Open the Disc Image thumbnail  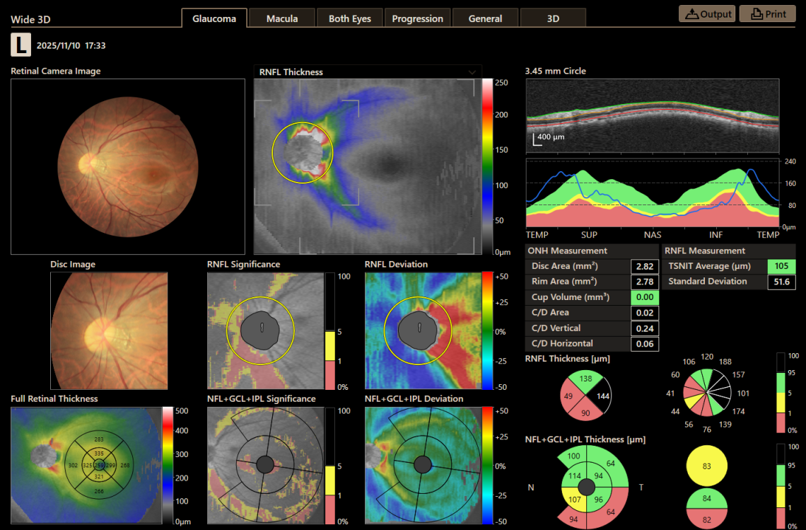[108, 329]
